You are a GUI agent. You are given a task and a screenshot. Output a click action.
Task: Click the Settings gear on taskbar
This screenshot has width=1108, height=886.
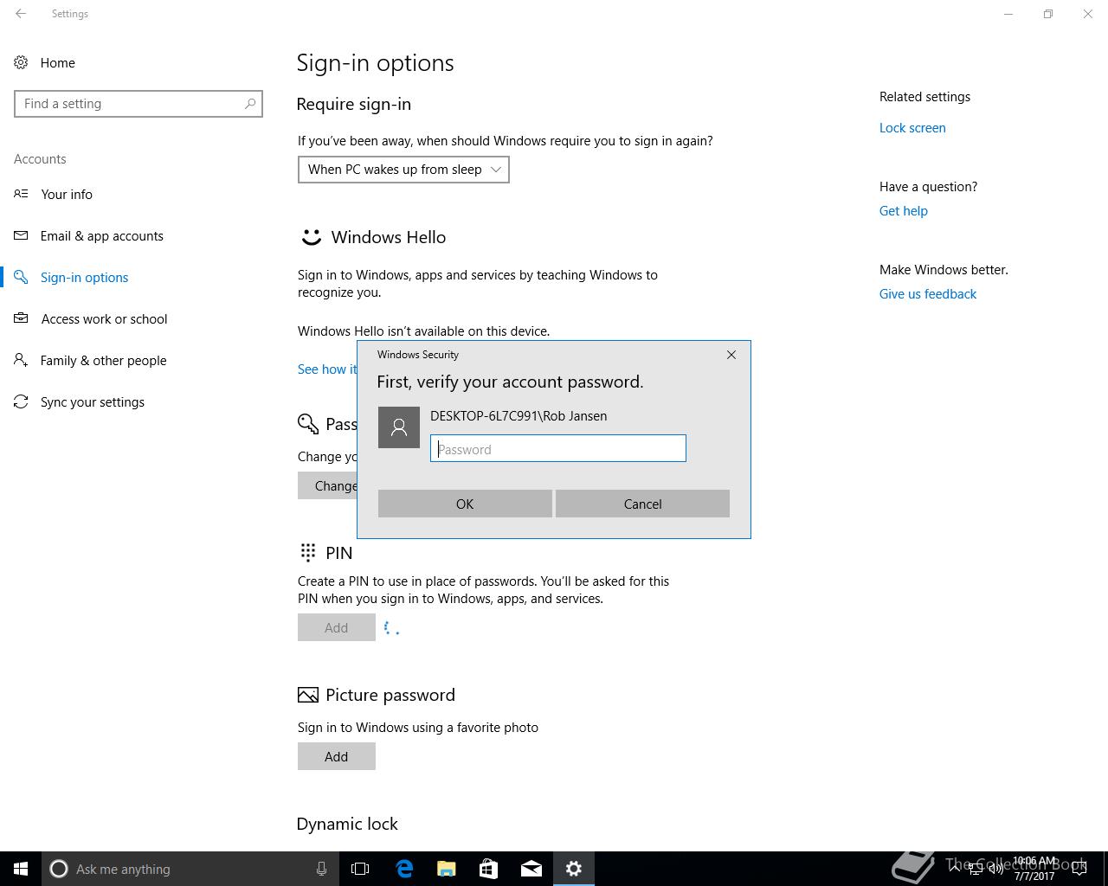pos(574,869)
